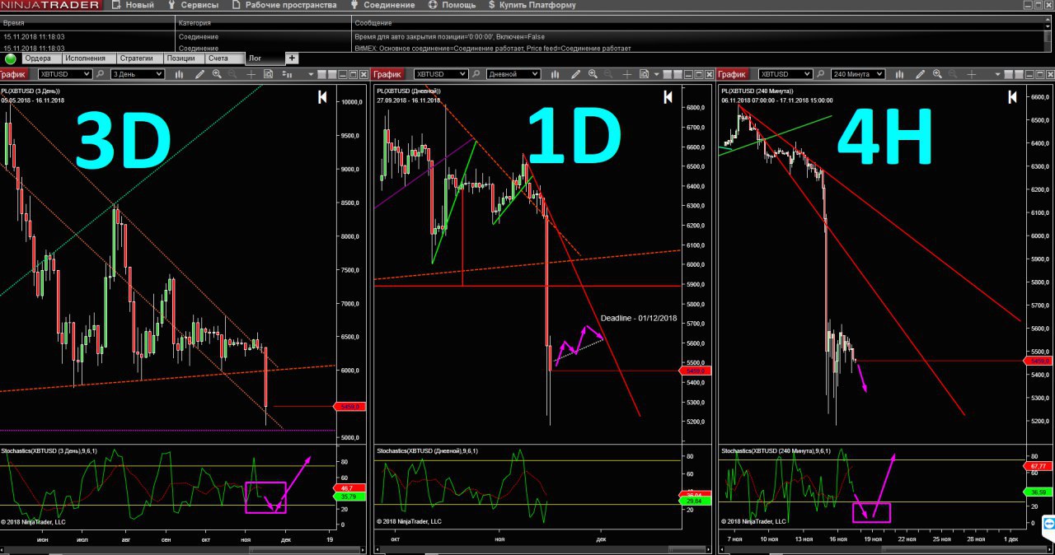Select the График tab of Дневной chart
1055x555 pixels.
[x=389, y=74]
